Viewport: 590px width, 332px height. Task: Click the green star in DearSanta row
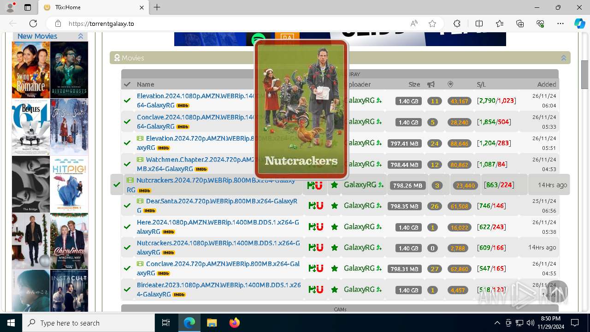coord(335,206)
